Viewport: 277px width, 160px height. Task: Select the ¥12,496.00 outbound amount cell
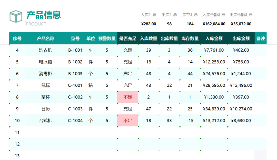(241, 85)
